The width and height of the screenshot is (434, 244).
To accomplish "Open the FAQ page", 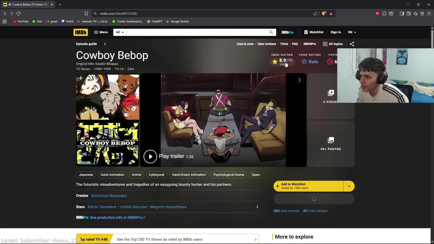I will pyautogui.click(x=295, y=44).
